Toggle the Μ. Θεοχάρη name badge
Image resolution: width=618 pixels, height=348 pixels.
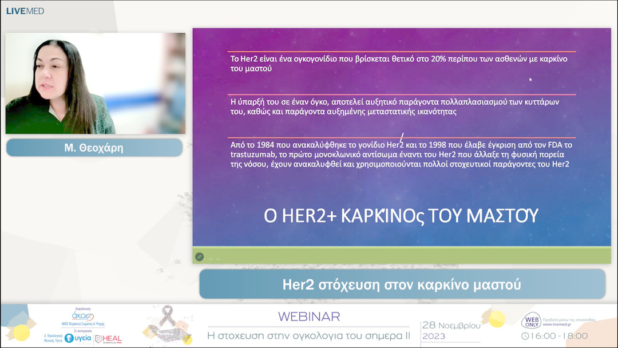[x=94, y=148]
